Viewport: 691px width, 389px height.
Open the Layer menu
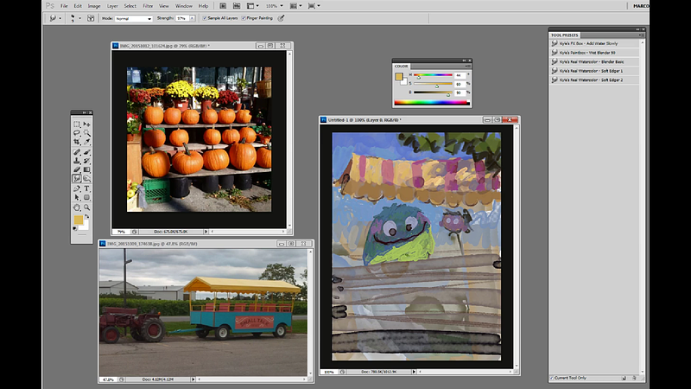coord(112,6)
